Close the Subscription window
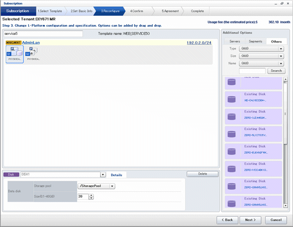The width and height of the screenshot is (293, 227). (x=288, y=3)
